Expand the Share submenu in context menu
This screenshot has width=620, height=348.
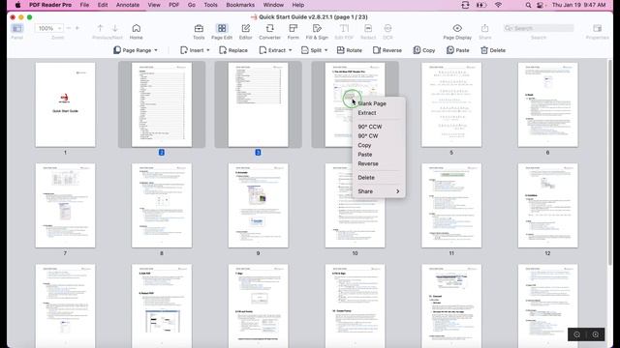(379, 191)
